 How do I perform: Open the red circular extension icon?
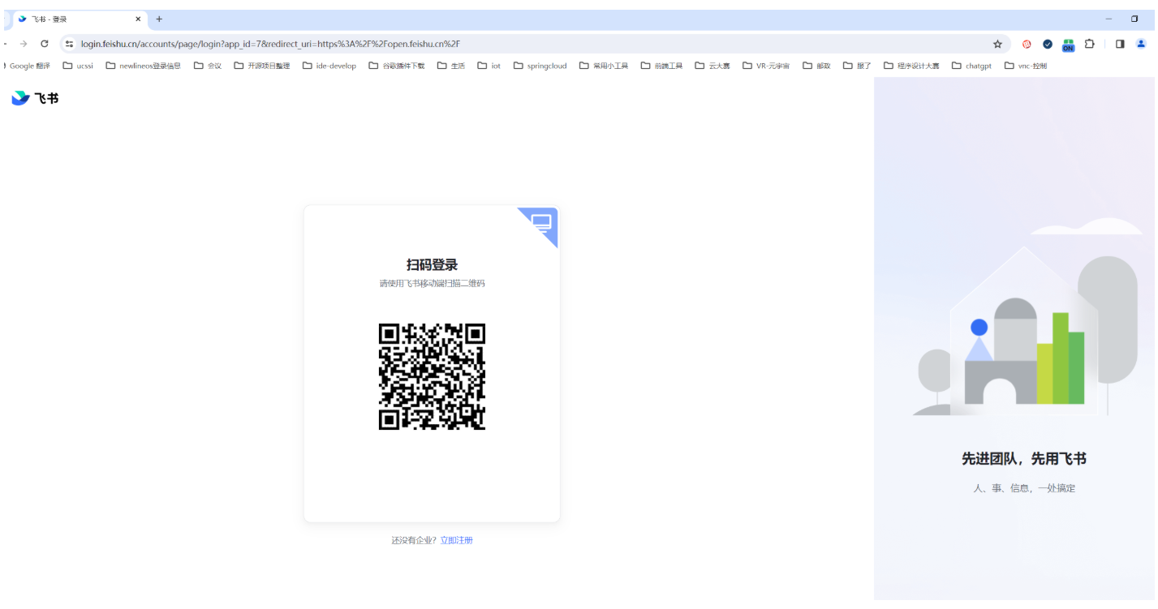(1027, 44)
